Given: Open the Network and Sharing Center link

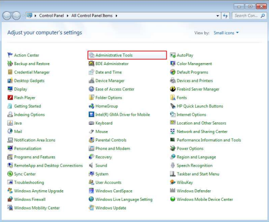Looking at the screenshot, I should click(x=202, y=131).
